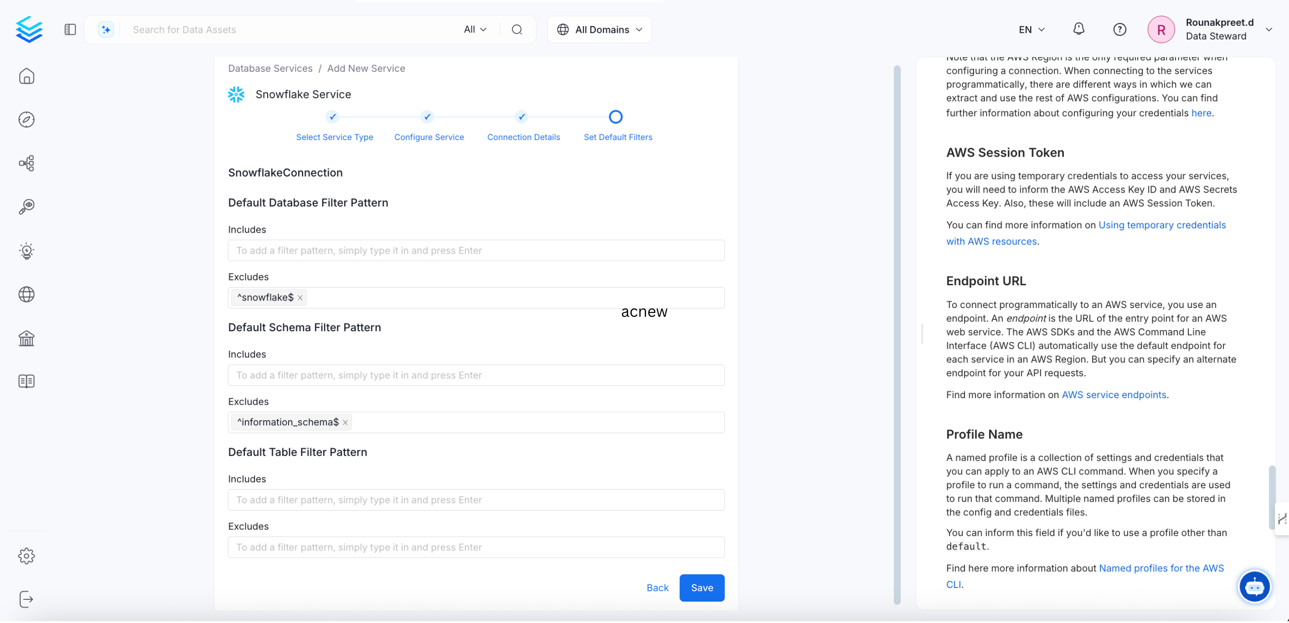Navigate to Database Services breadcrumb
Viewport: 1289px width, 623px height.
tap(270, 68)
